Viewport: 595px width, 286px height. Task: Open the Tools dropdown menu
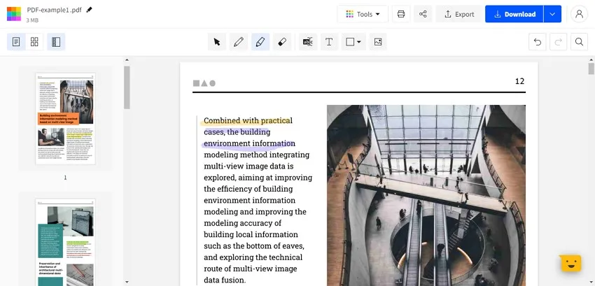363,14
